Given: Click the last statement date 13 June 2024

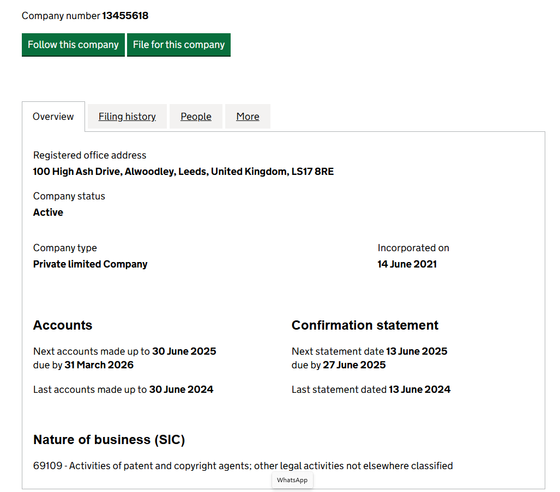Looking at the screenshot, I should pos(419,390).
